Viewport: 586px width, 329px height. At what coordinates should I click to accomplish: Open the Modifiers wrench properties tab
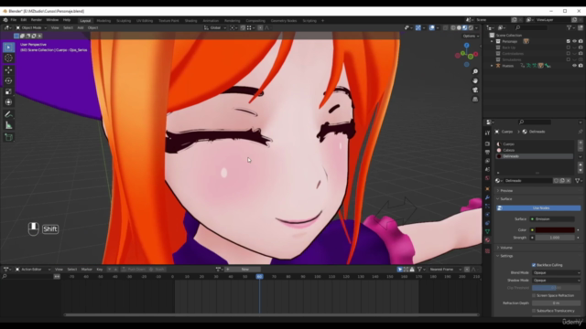tap(487, 197)
